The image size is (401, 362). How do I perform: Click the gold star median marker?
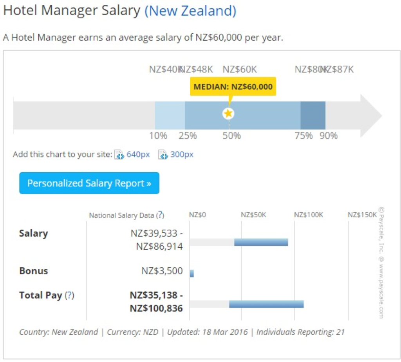[x=228, y=114]
